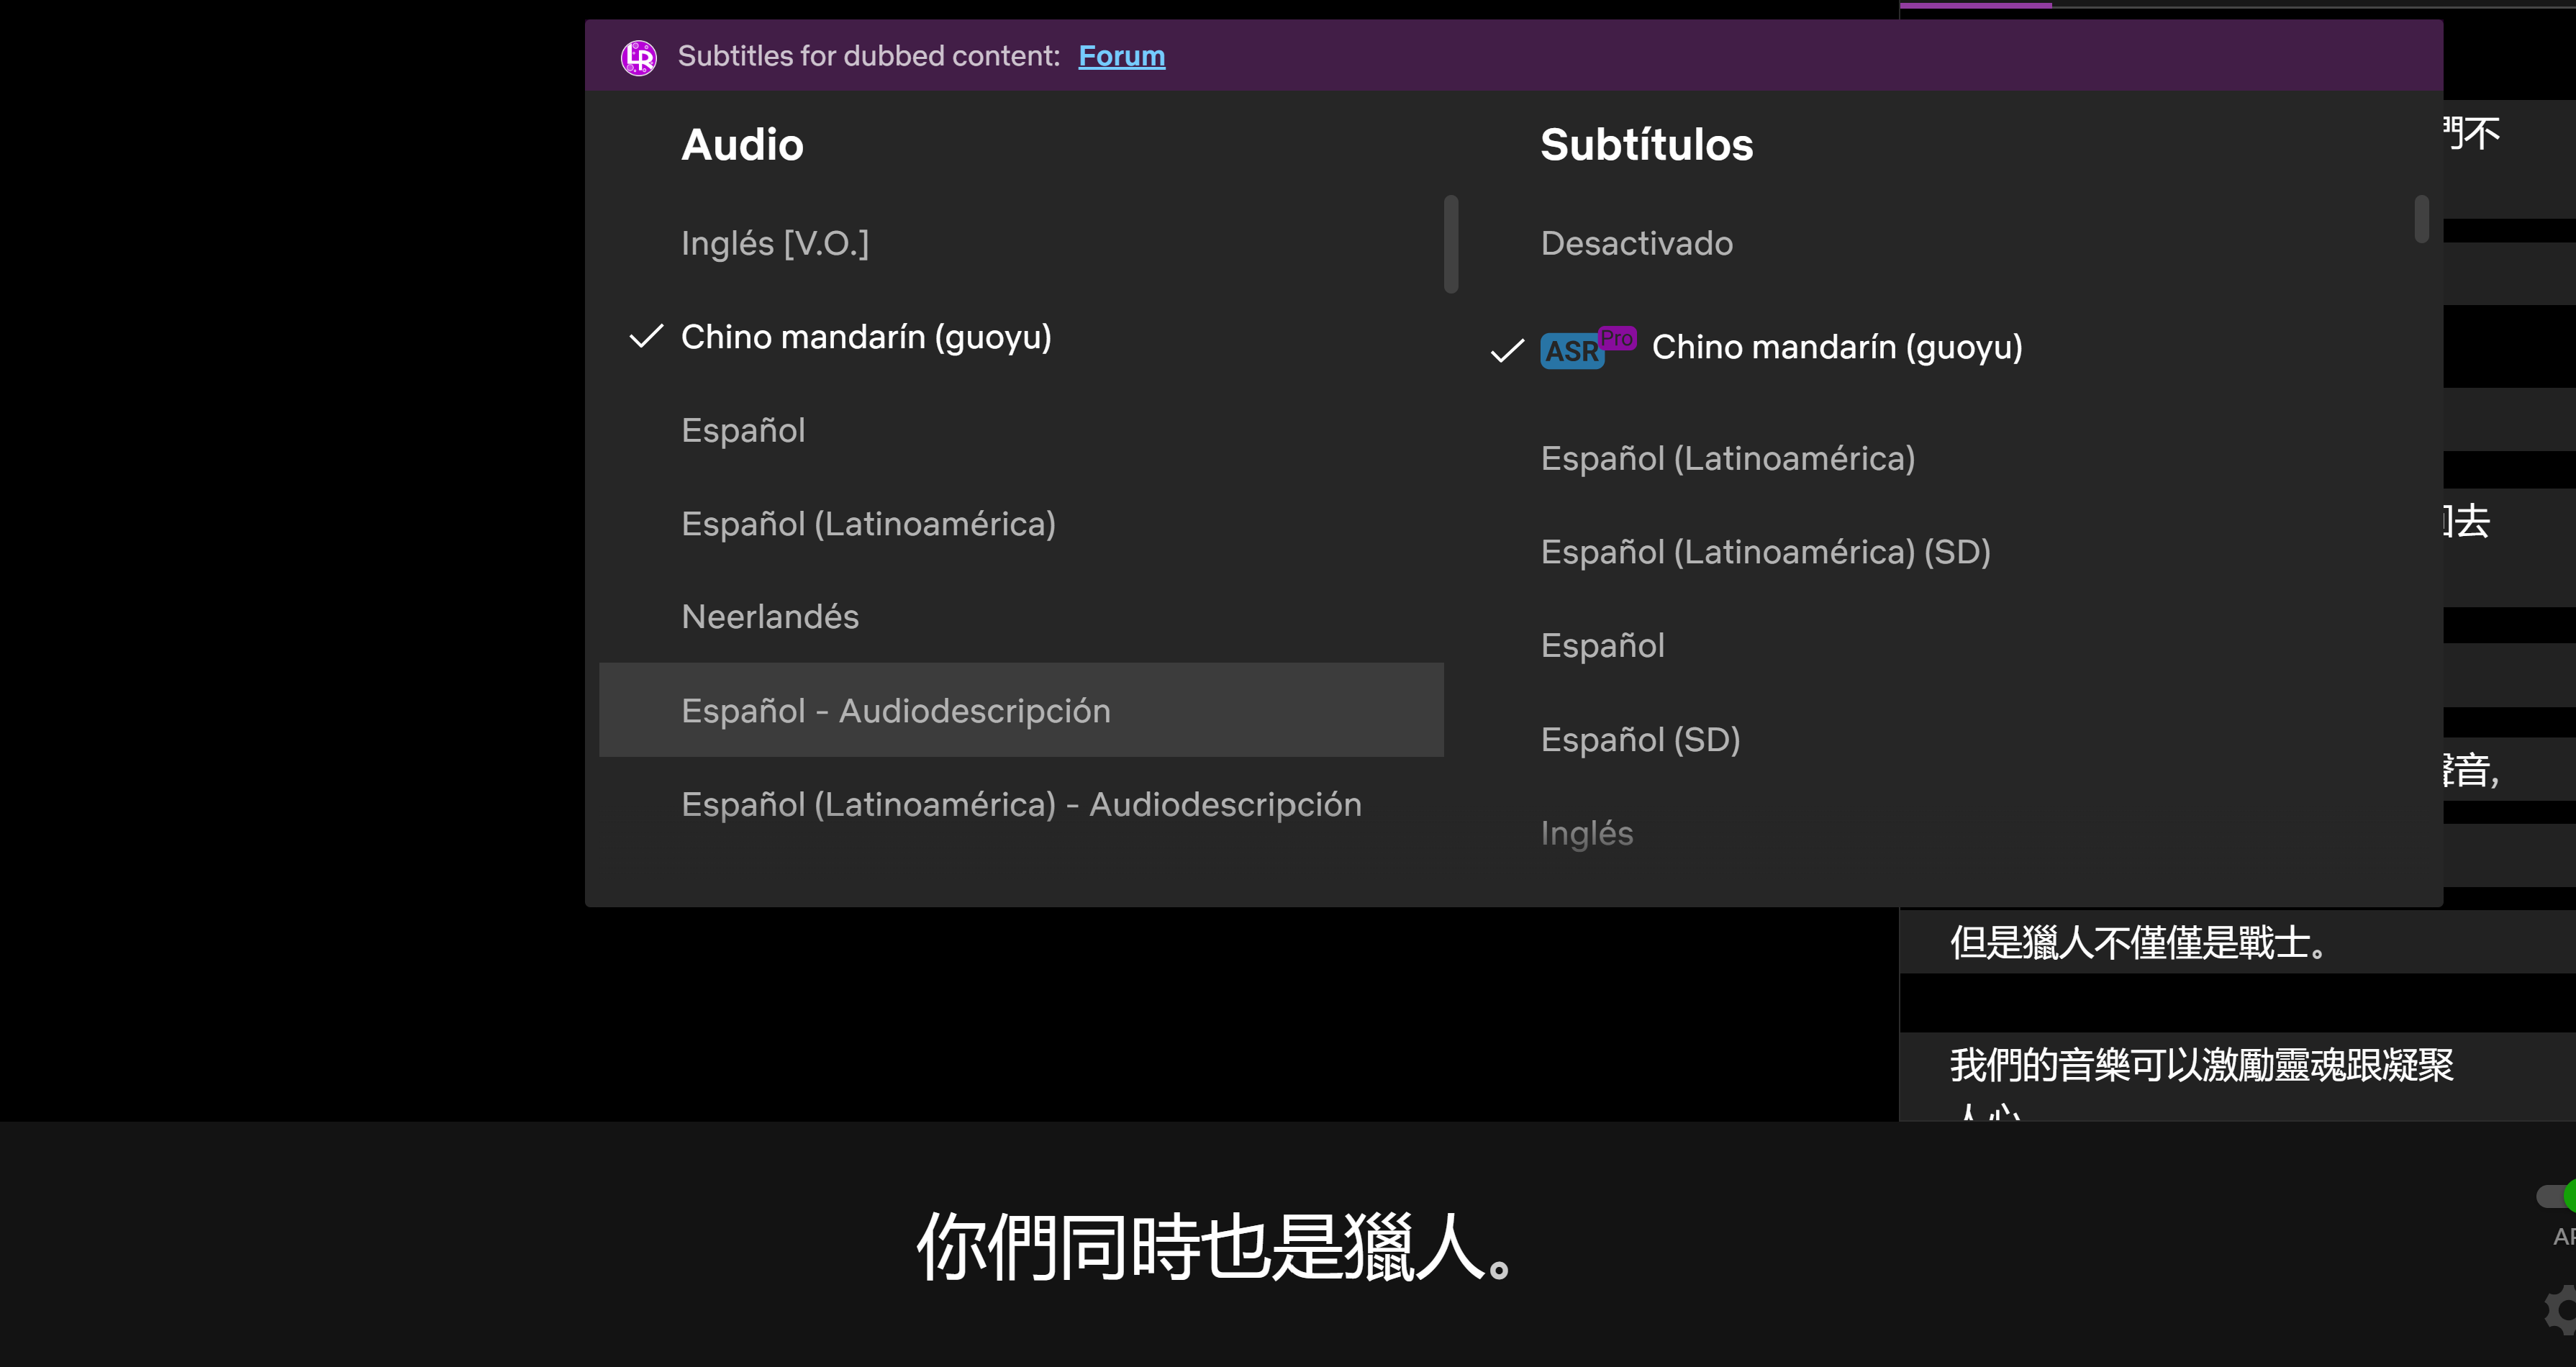Choose Español (Latinoamérica) (SD) subtitles
The width and height of the screenshot is (2576, 1367).
(1765, 552)
